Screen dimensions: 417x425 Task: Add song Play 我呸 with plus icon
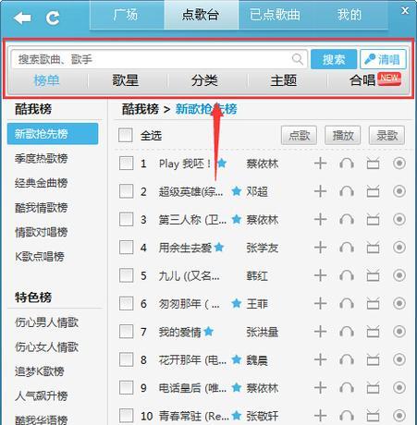point(320,164)
